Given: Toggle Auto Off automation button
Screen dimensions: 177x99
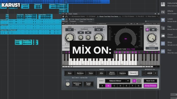Looking at the screenshot, I should [65, 21].
